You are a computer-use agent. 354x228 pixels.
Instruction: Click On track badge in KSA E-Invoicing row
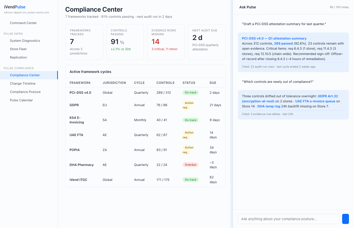pyautogui.click(x=190, y=120)
